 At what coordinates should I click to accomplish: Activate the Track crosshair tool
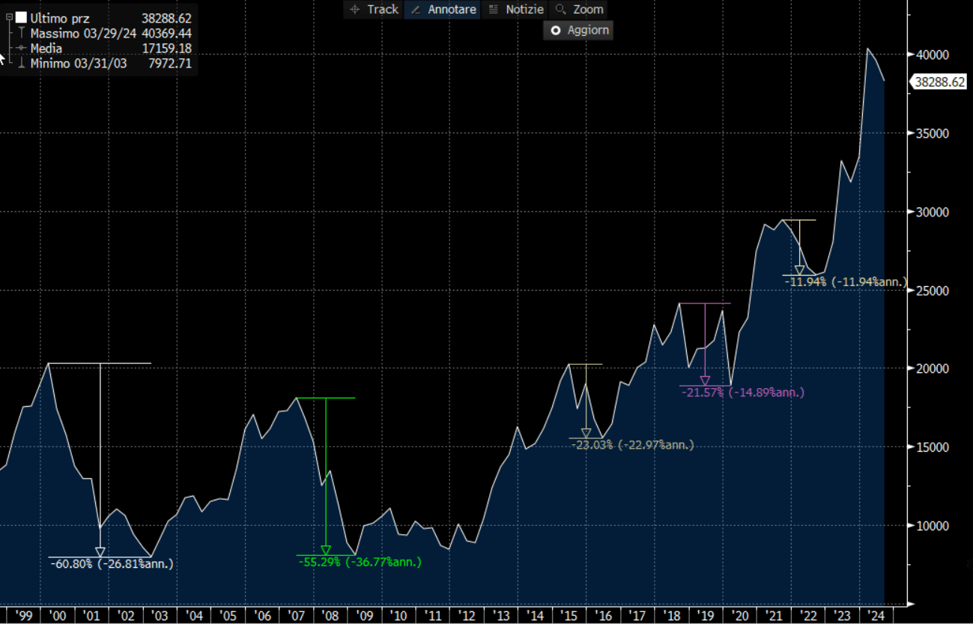coord(374,10)
